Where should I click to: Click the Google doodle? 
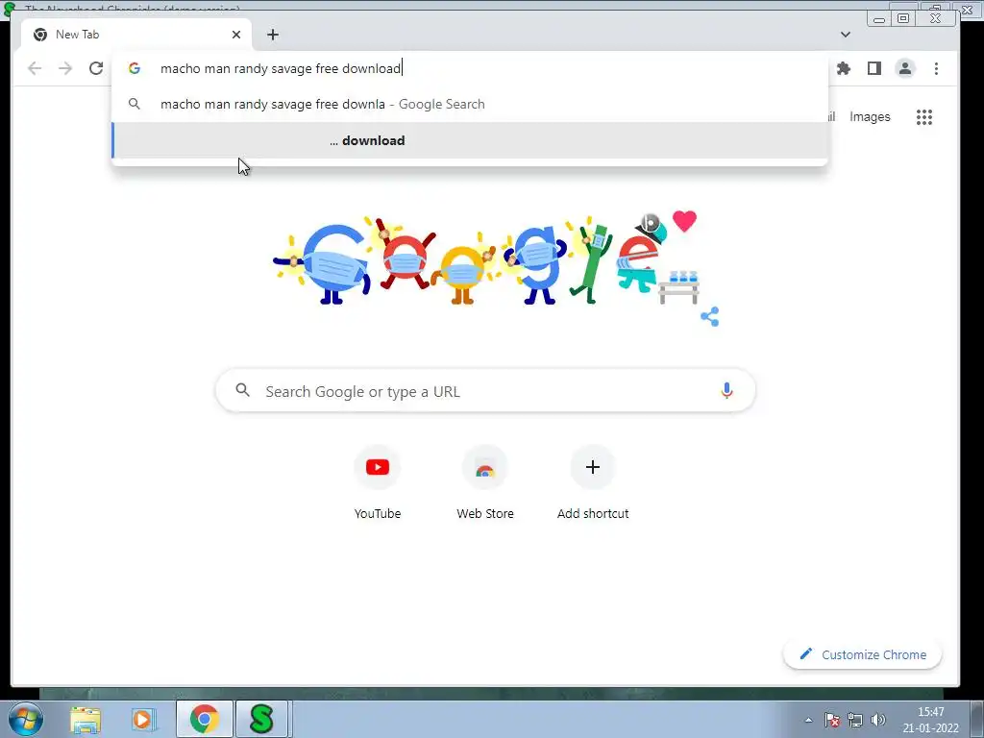pos(485,258)
